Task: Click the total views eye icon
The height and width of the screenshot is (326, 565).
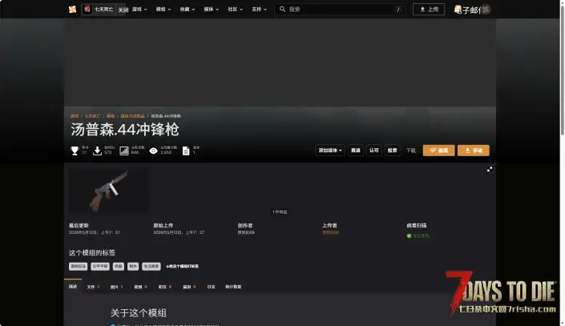Action: (x=154, y=151)
